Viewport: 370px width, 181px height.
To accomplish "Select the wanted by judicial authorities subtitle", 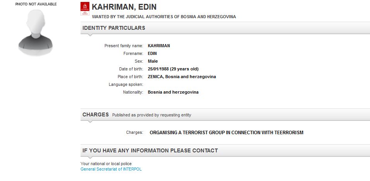I will click(164, 17).
